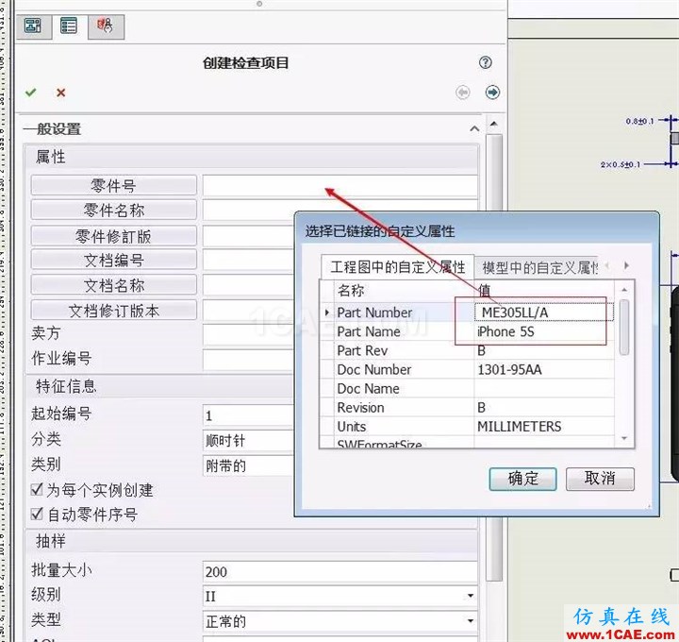Click the 零件号 button
Screen dimensions: 679x642
114,186
